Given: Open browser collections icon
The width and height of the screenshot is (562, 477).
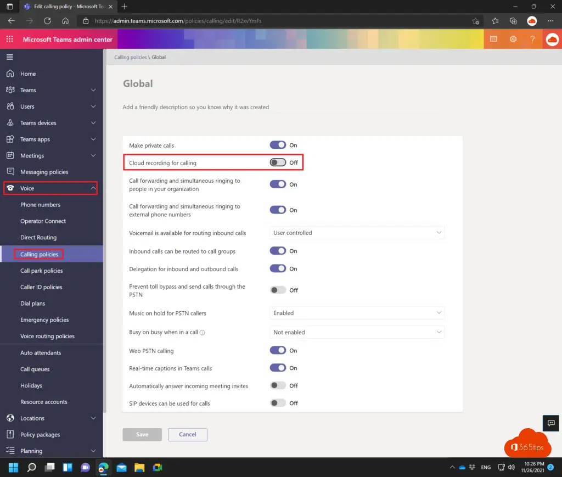Looking at the screenshot, I should pyautogui.click(x=513, y=21).
